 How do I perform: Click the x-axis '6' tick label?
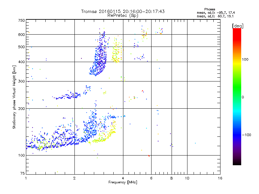(151, 178)
